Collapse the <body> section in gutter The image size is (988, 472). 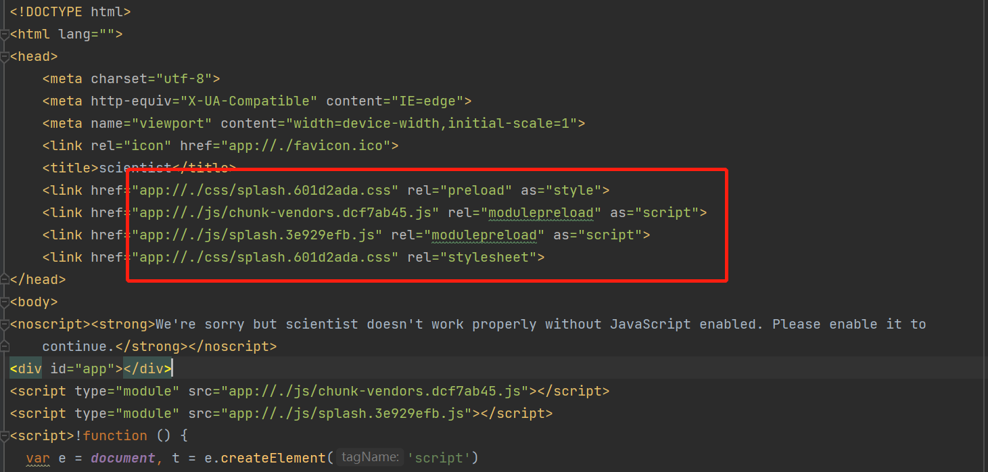pyautogui.click(x=5, y=302)
